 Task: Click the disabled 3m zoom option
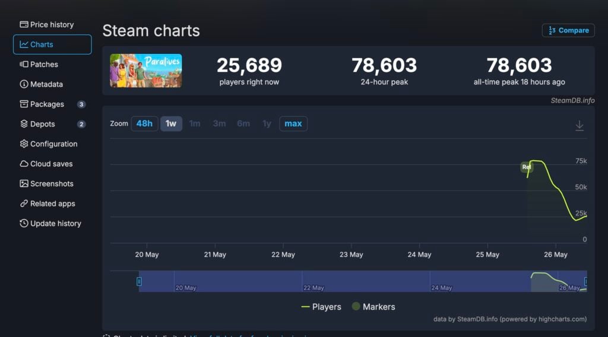(219, 123)
